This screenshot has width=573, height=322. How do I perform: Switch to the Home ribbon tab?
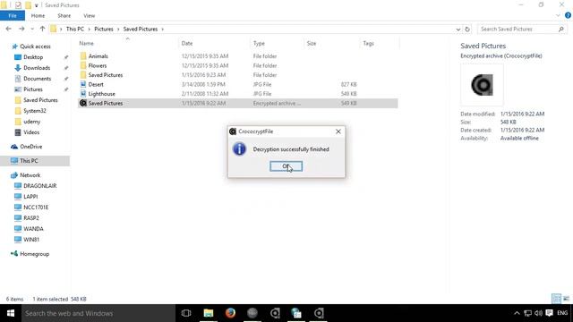(x=38, y=16)
